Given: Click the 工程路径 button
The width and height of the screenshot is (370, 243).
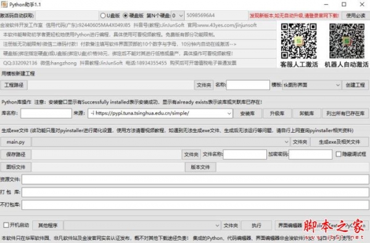Looking at the screenshot, I should tap(14, 85).
